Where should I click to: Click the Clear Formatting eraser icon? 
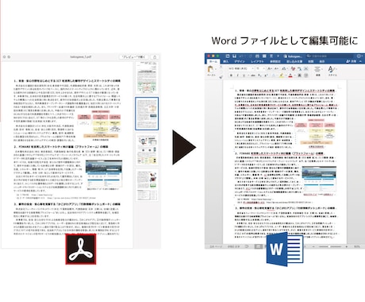pyautogui.click(x=293, y=68)
